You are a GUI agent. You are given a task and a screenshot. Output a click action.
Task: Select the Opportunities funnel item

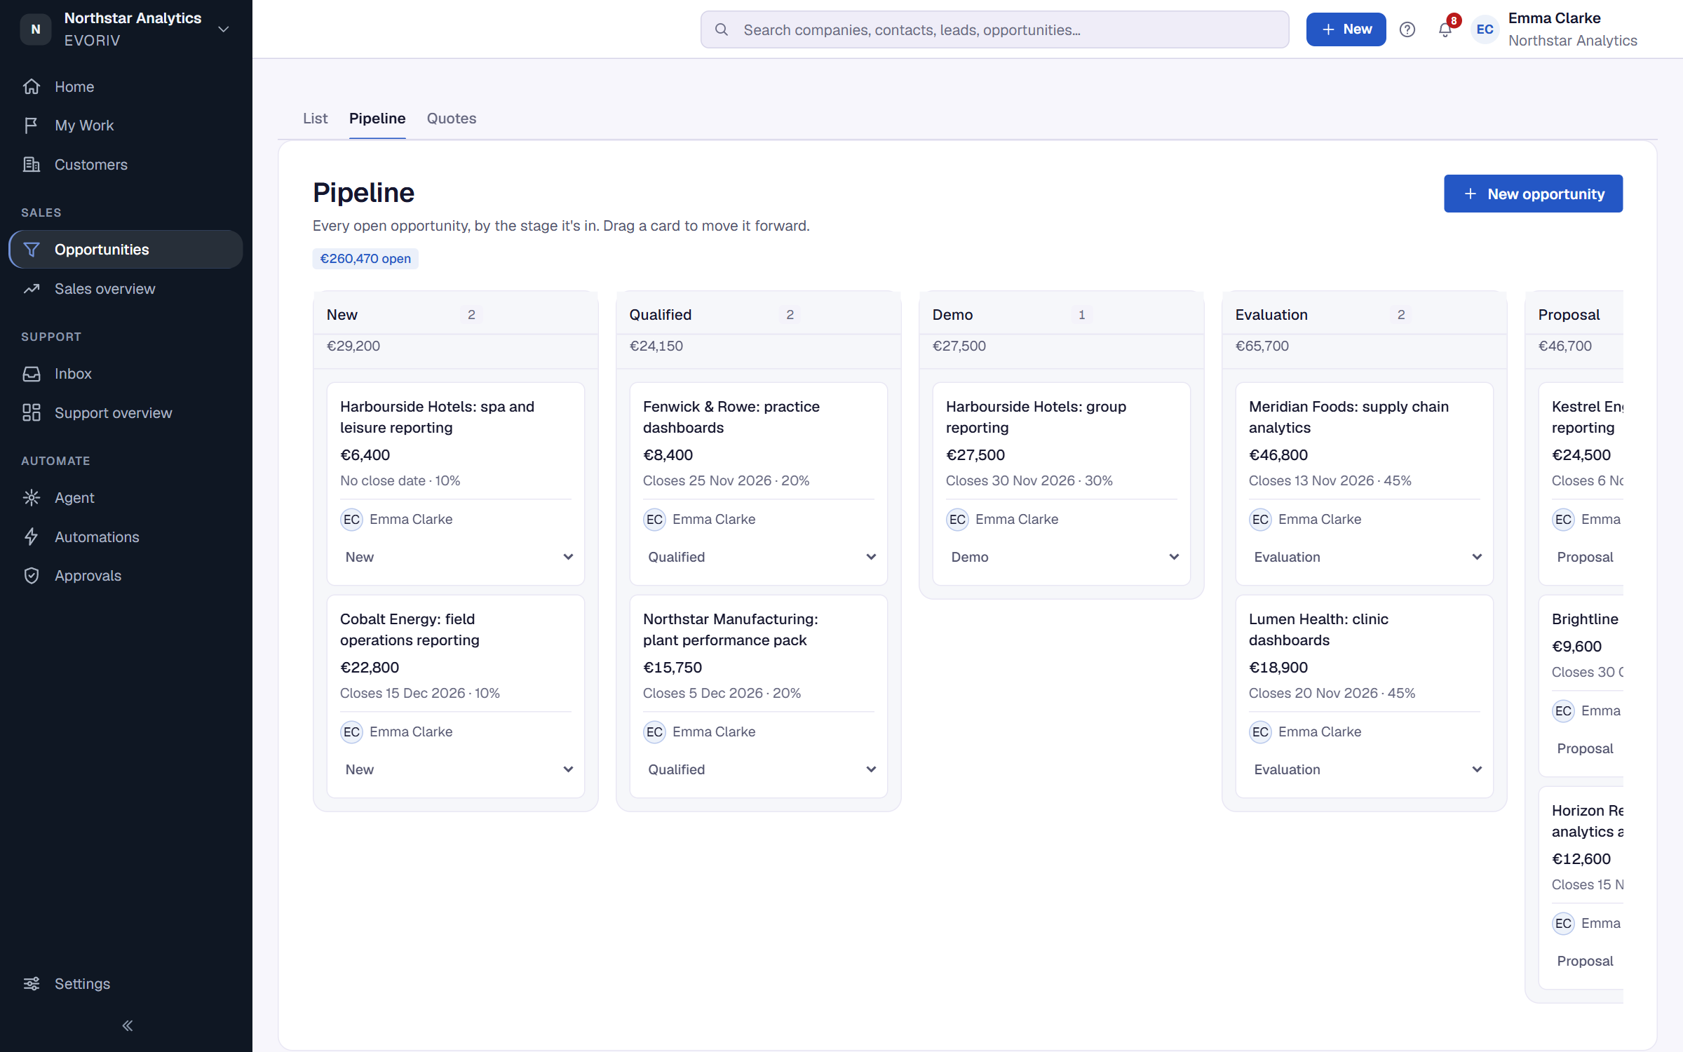[126, 250]
